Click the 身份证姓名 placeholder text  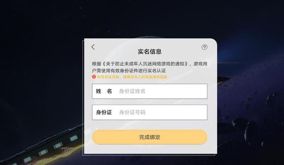pyautogui.click(x=132, y=91)
